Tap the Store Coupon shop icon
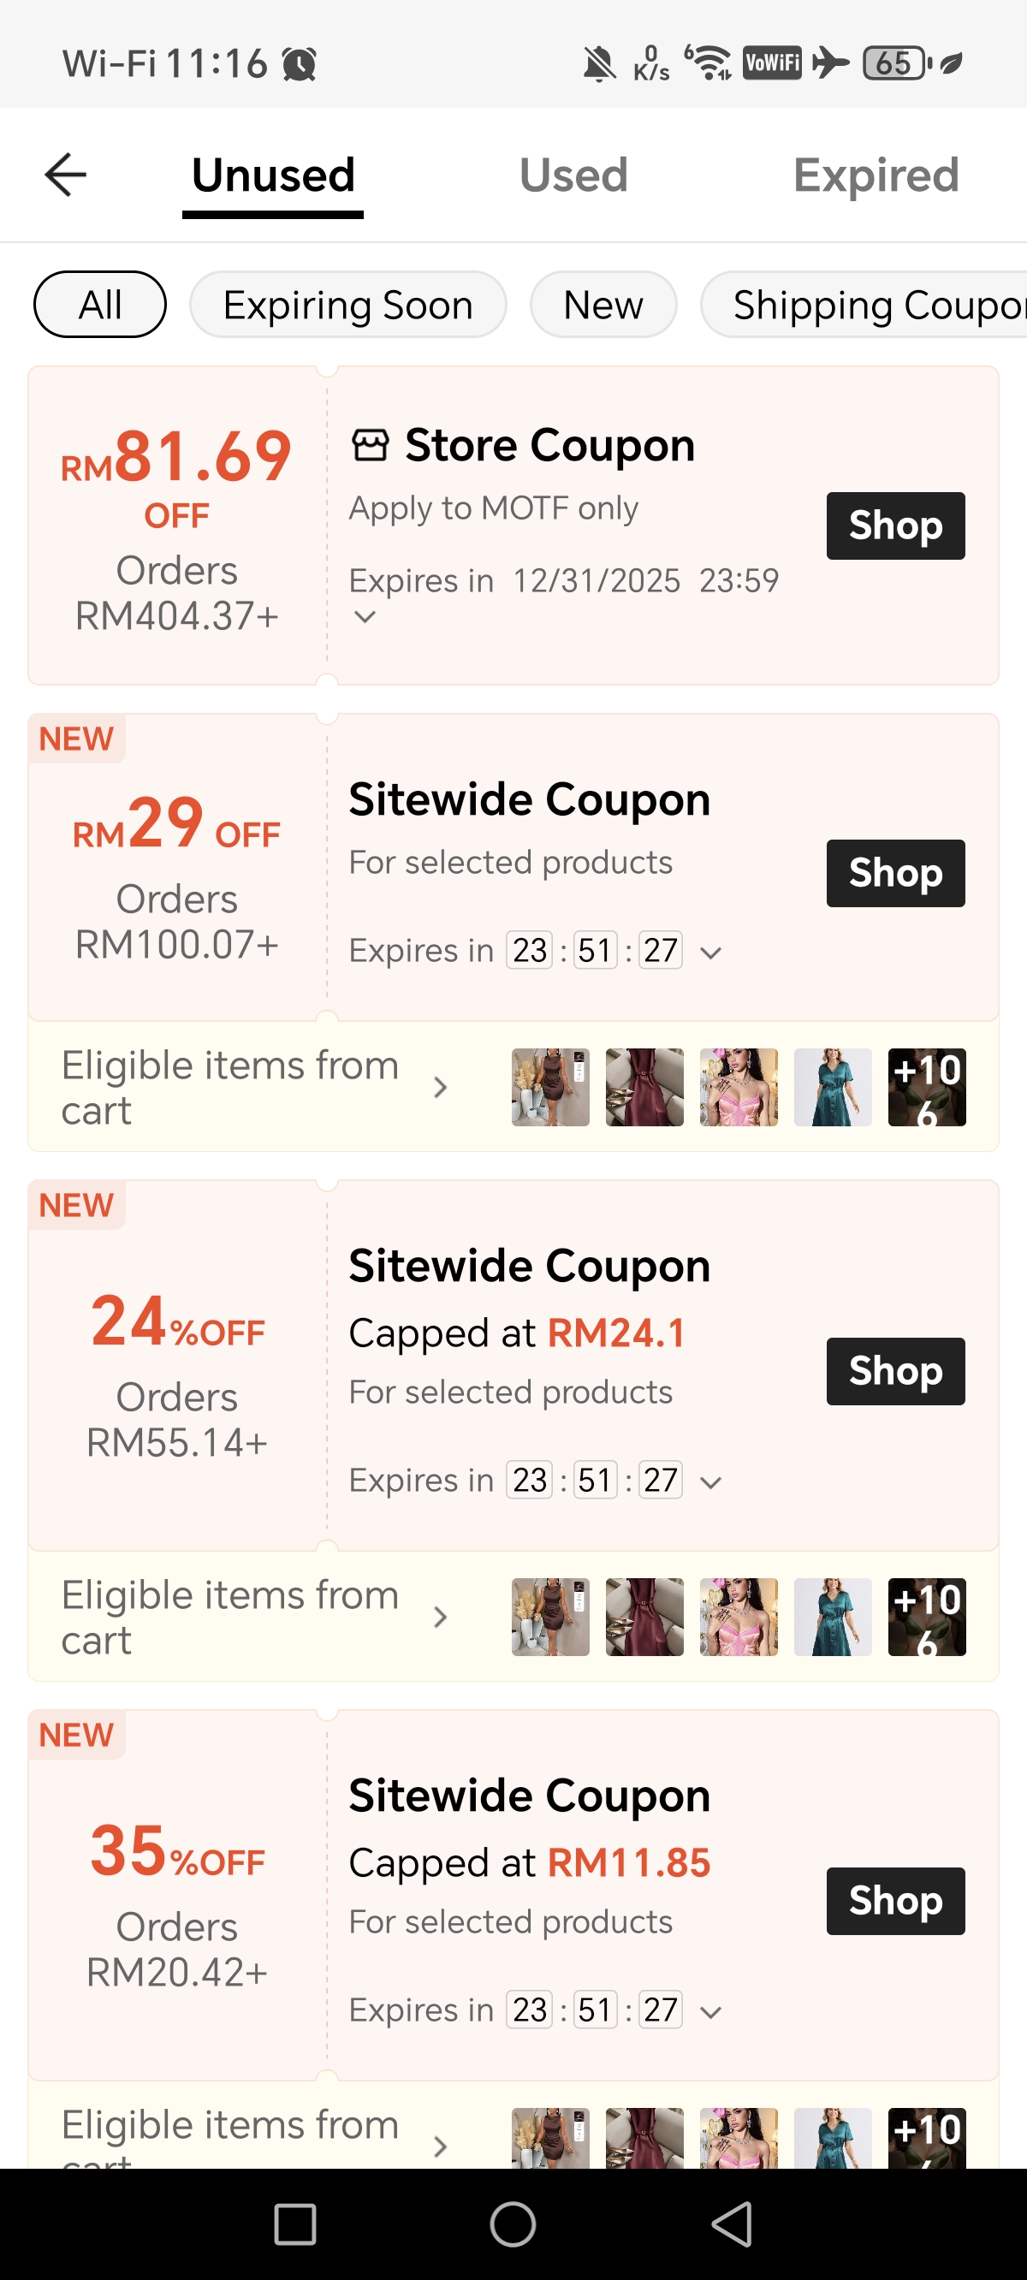The height and width of the screenshot is (2280, 1027). (370, 445)
